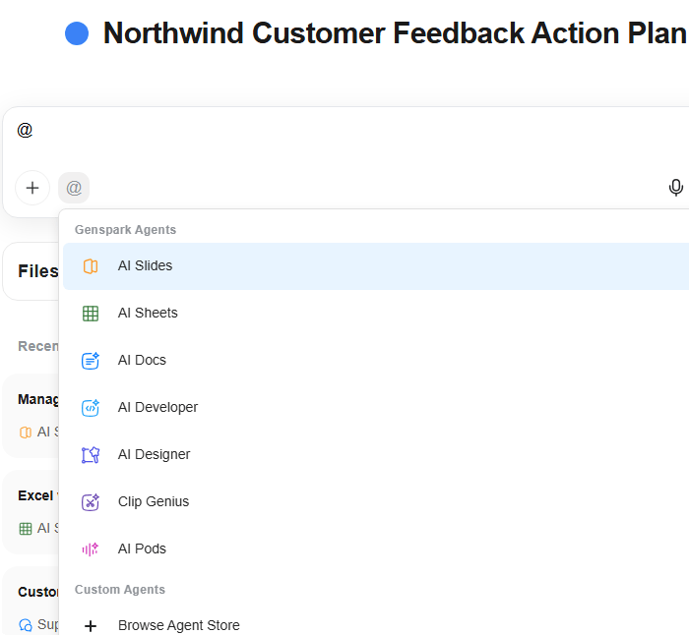This screenshot has width=689, height=635.
Task: Open the plus attachment button
Action: pyautogui.click(x=32, y=188)
